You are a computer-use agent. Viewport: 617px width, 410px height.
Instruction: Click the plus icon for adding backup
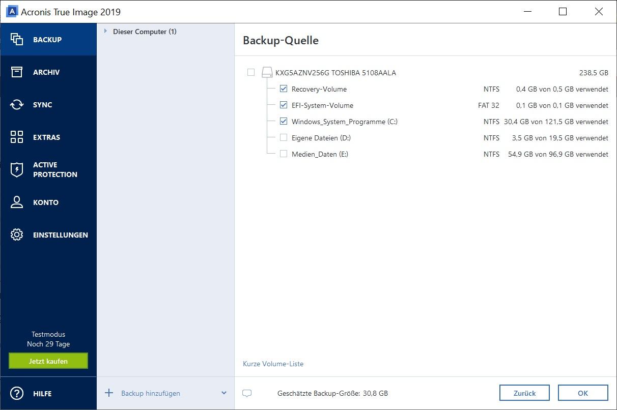click(108, 393)
